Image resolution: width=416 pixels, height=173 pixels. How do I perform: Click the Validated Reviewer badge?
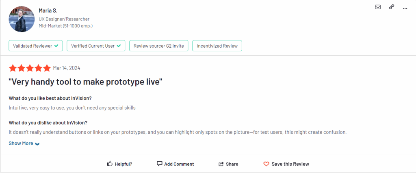pyautogui.click(x=36, y=46)
